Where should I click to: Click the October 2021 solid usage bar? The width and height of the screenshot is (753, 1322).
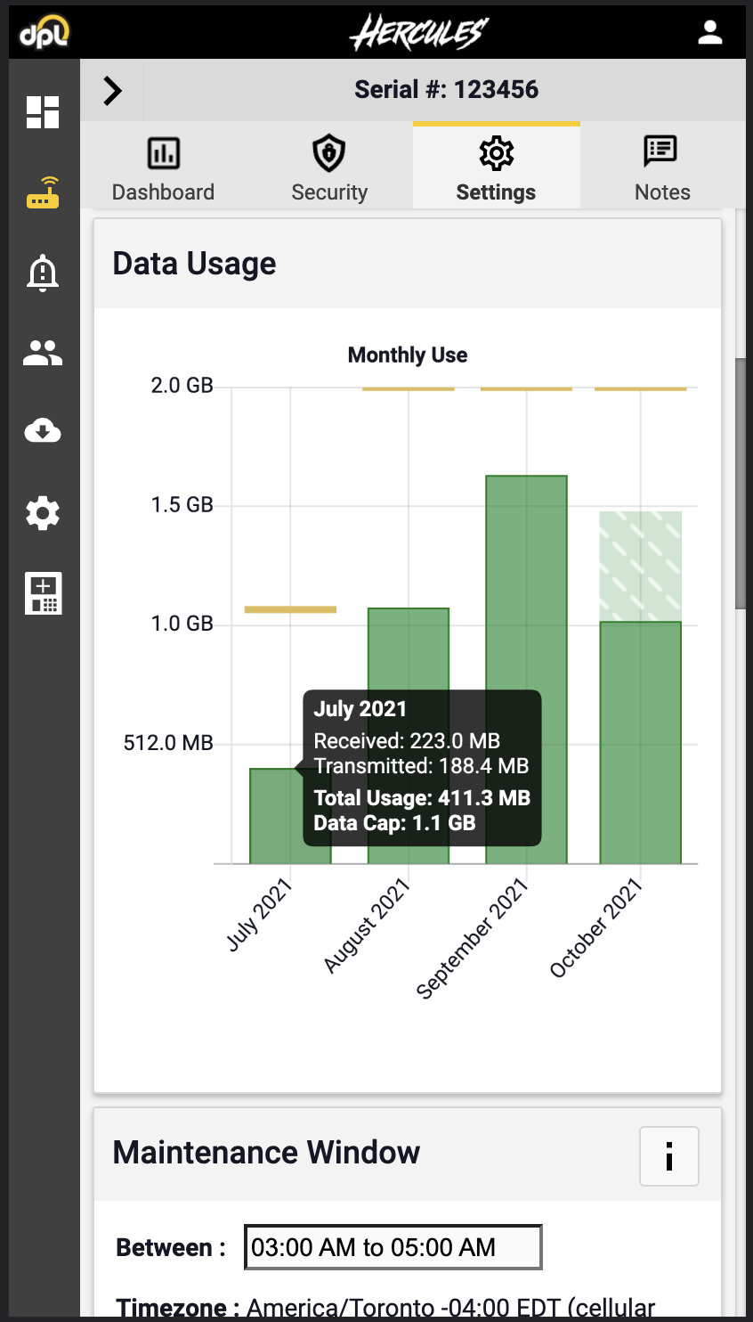click(641, 742)
